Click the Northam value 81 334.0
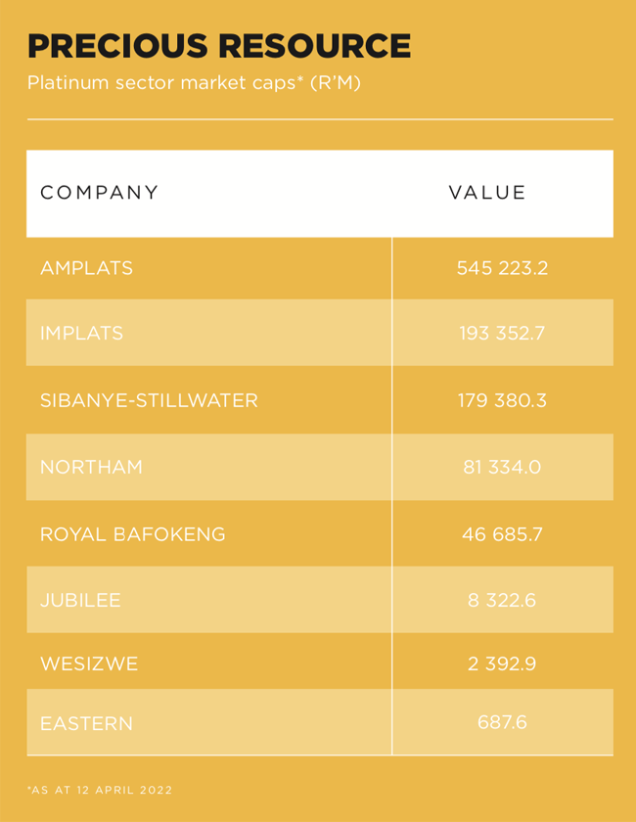 click(502, 467)
